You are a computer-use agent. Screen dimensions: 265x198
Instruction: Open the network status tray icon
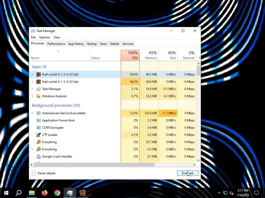click(225, 193)
